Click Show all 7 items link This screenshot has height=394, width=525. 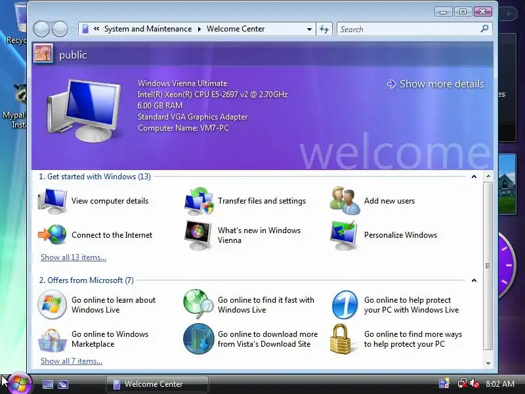72,361
